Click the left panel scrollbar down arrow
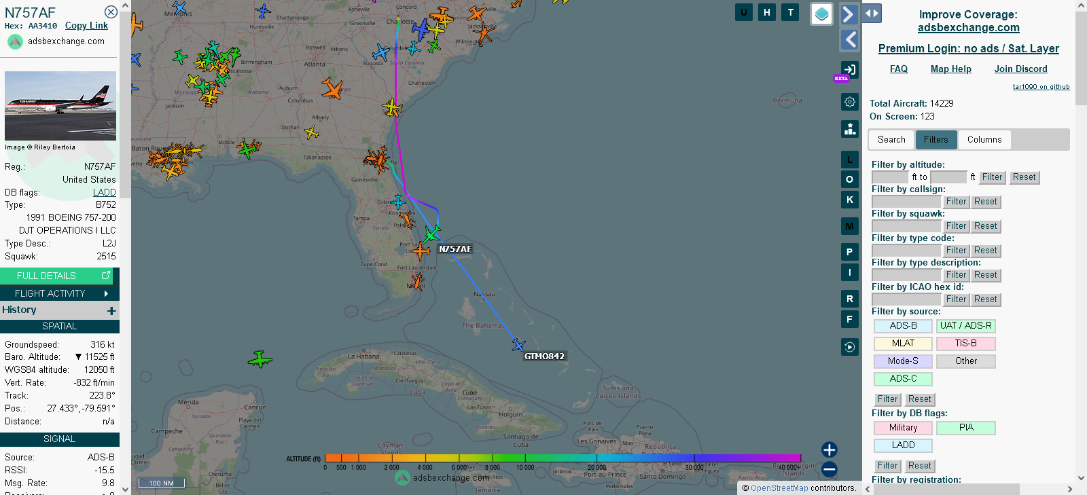 click(125, 489)
